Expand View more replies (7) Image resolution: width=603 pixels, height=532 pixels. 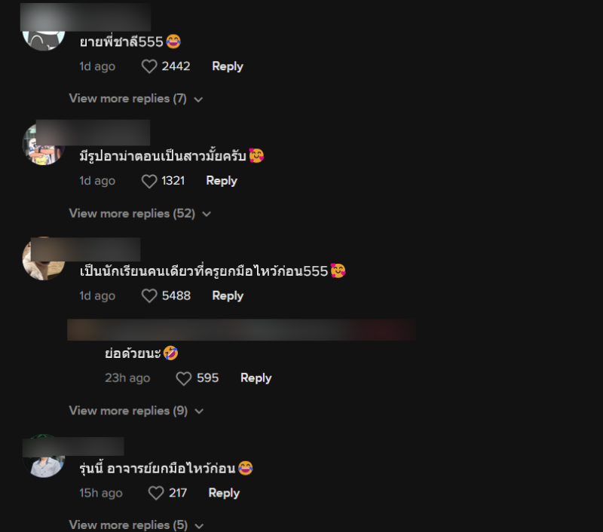[x=136, y=99]
